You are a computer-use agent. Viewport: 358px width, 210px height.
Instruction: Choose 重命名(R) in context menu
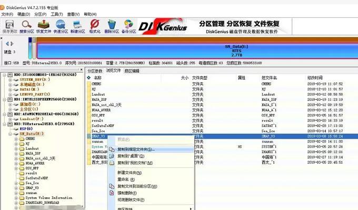pyautogui.click(x=151, y=180)
